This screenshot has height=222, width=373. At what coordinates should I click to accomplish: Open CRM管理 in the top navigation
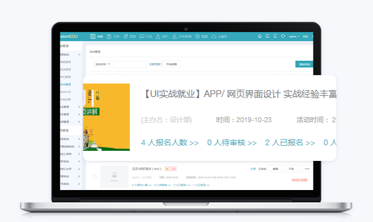coord(182,36)
